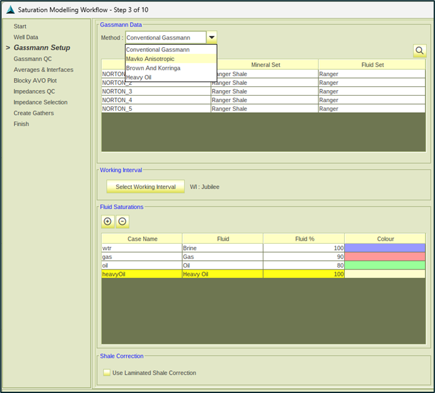Click the magnifier search icon
Screen dimensions: 435x393
tap(419, 51)
